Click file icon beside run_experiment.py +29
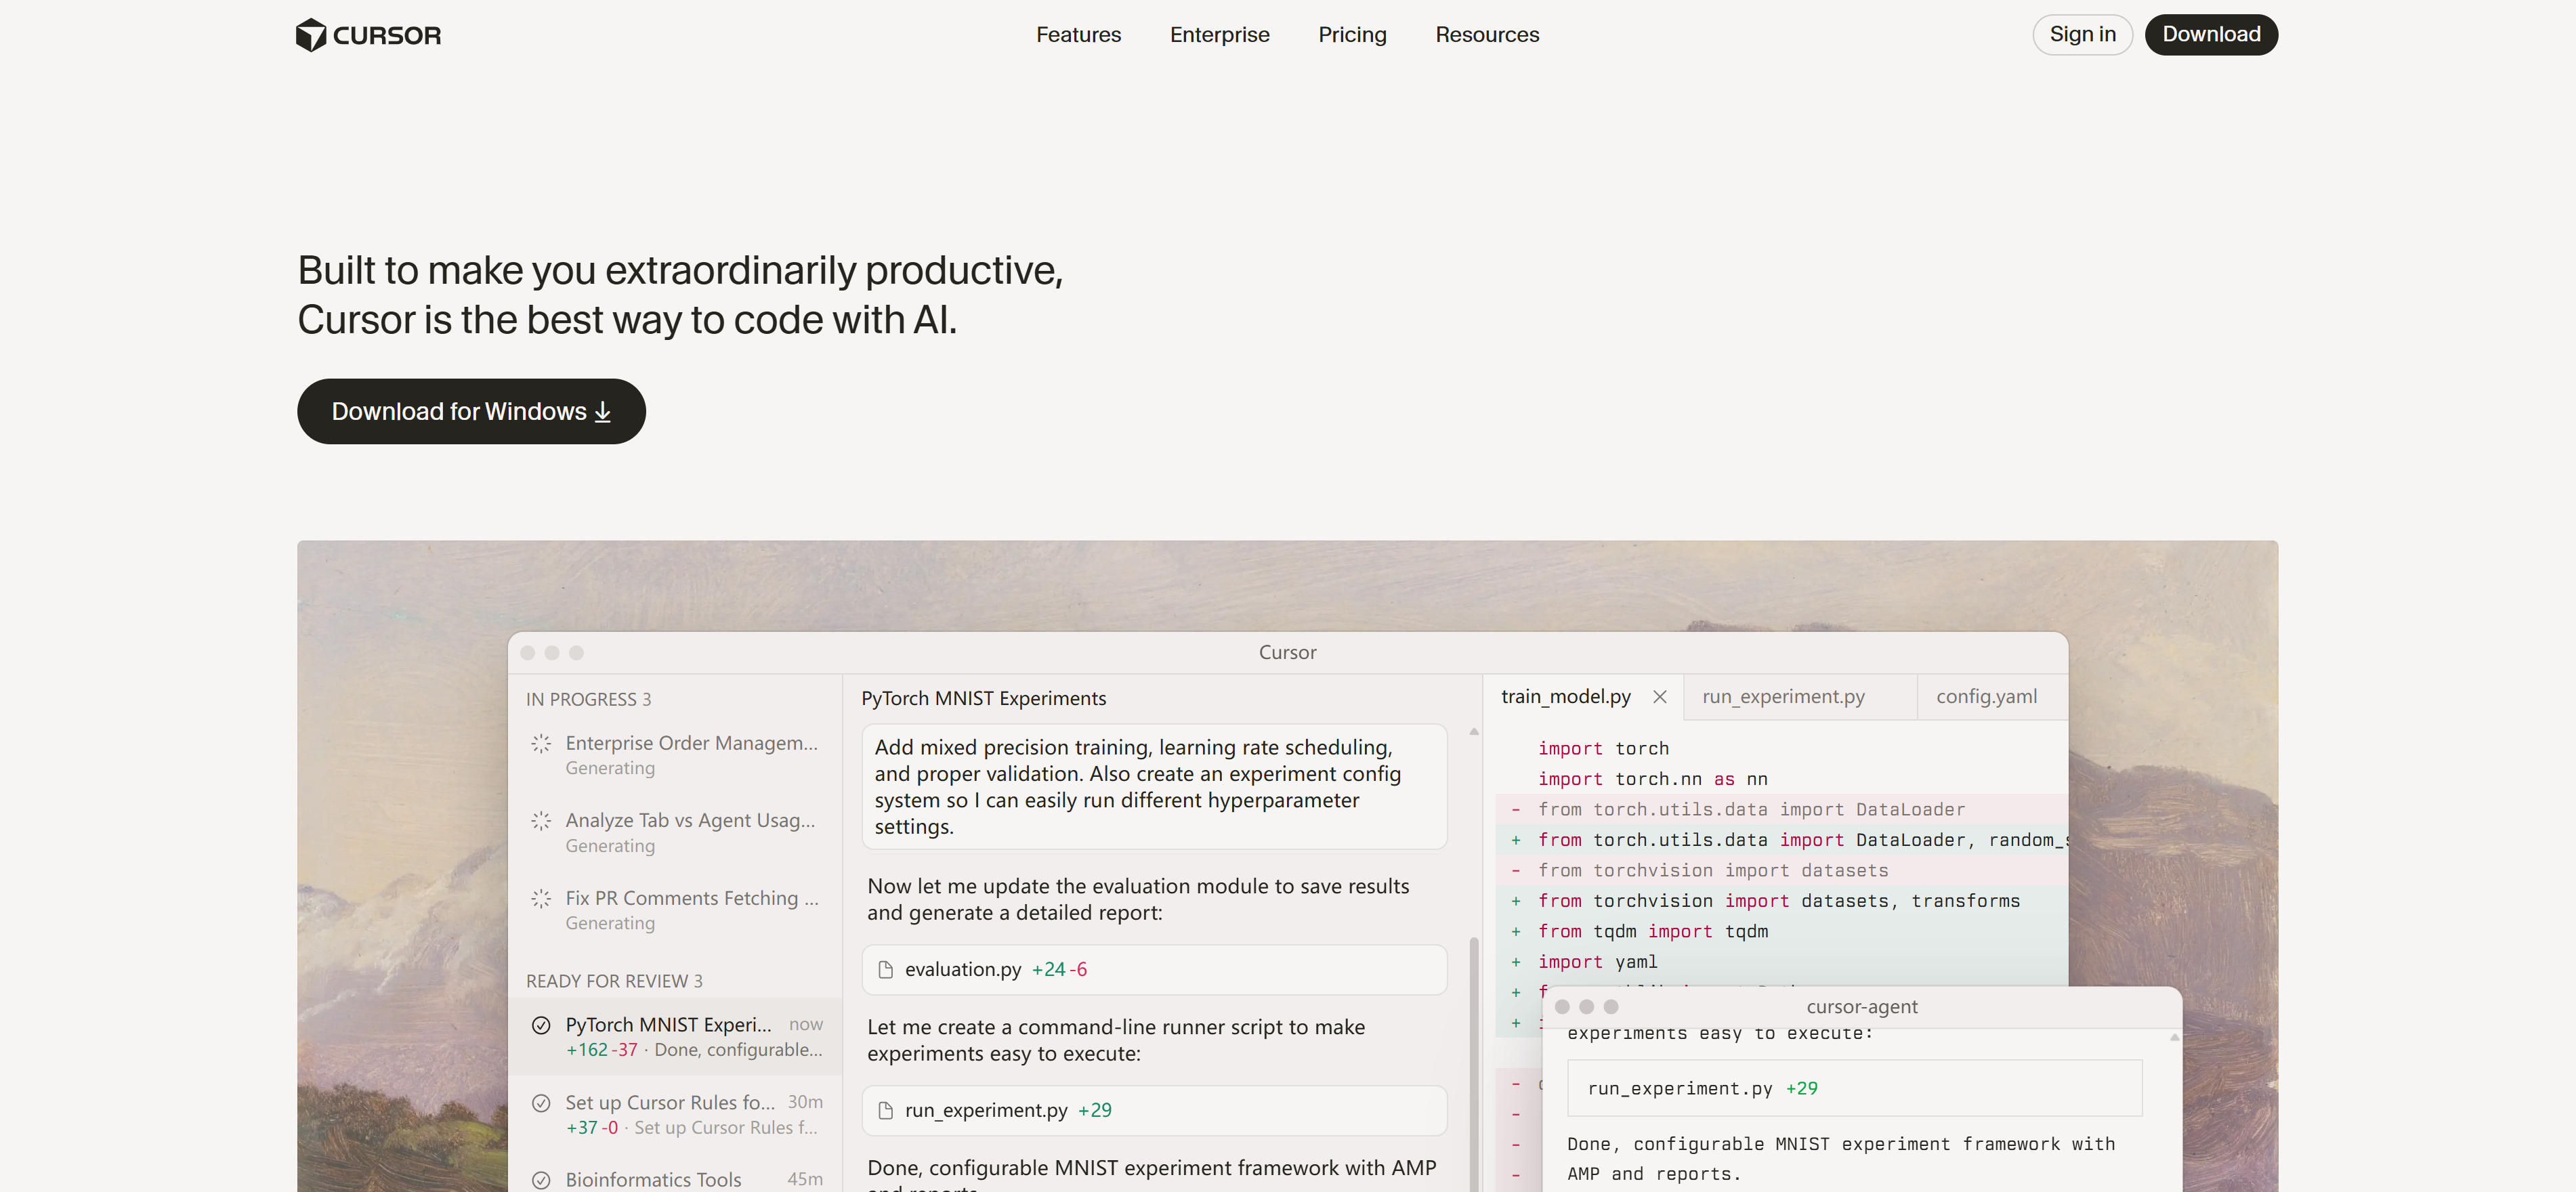Image resolution: width=2576 pixels, height=1192 pixels. point(885,1110)
